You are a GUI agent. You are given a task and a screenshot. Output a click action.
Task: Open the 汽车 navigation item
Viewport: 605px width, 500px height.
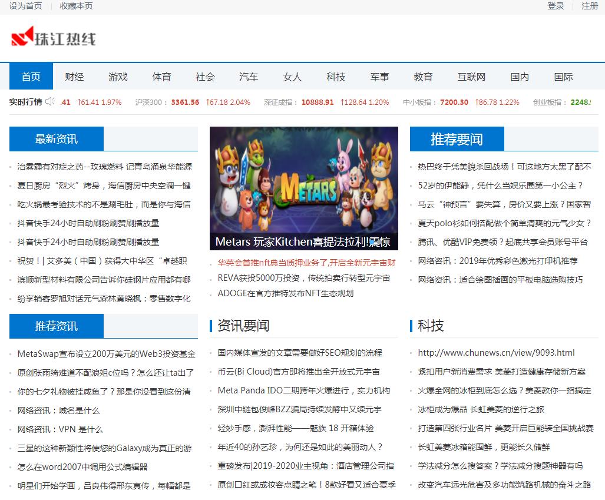coord(249,77)
